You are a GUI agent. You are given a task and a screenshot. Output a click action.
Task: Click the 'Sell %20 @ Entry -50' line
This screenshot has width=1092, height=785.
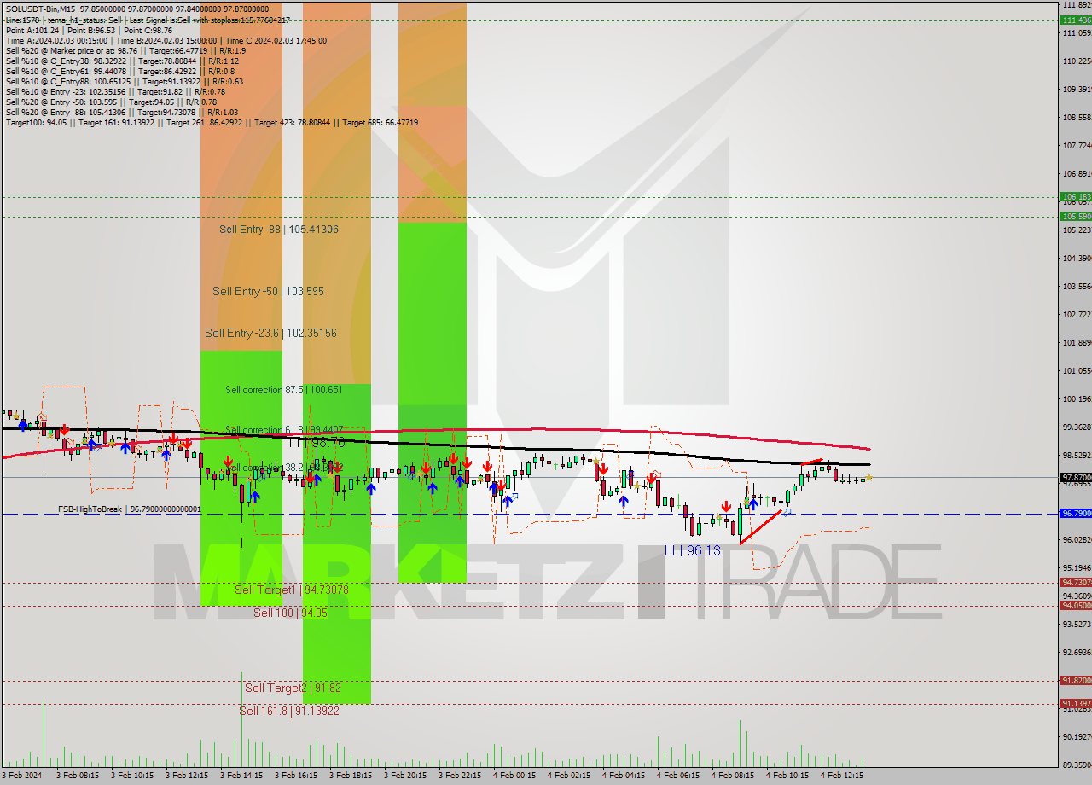click(x=109, y=102)
